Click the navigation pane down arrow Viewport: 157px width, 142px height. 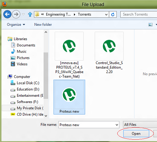pos(46,116)
